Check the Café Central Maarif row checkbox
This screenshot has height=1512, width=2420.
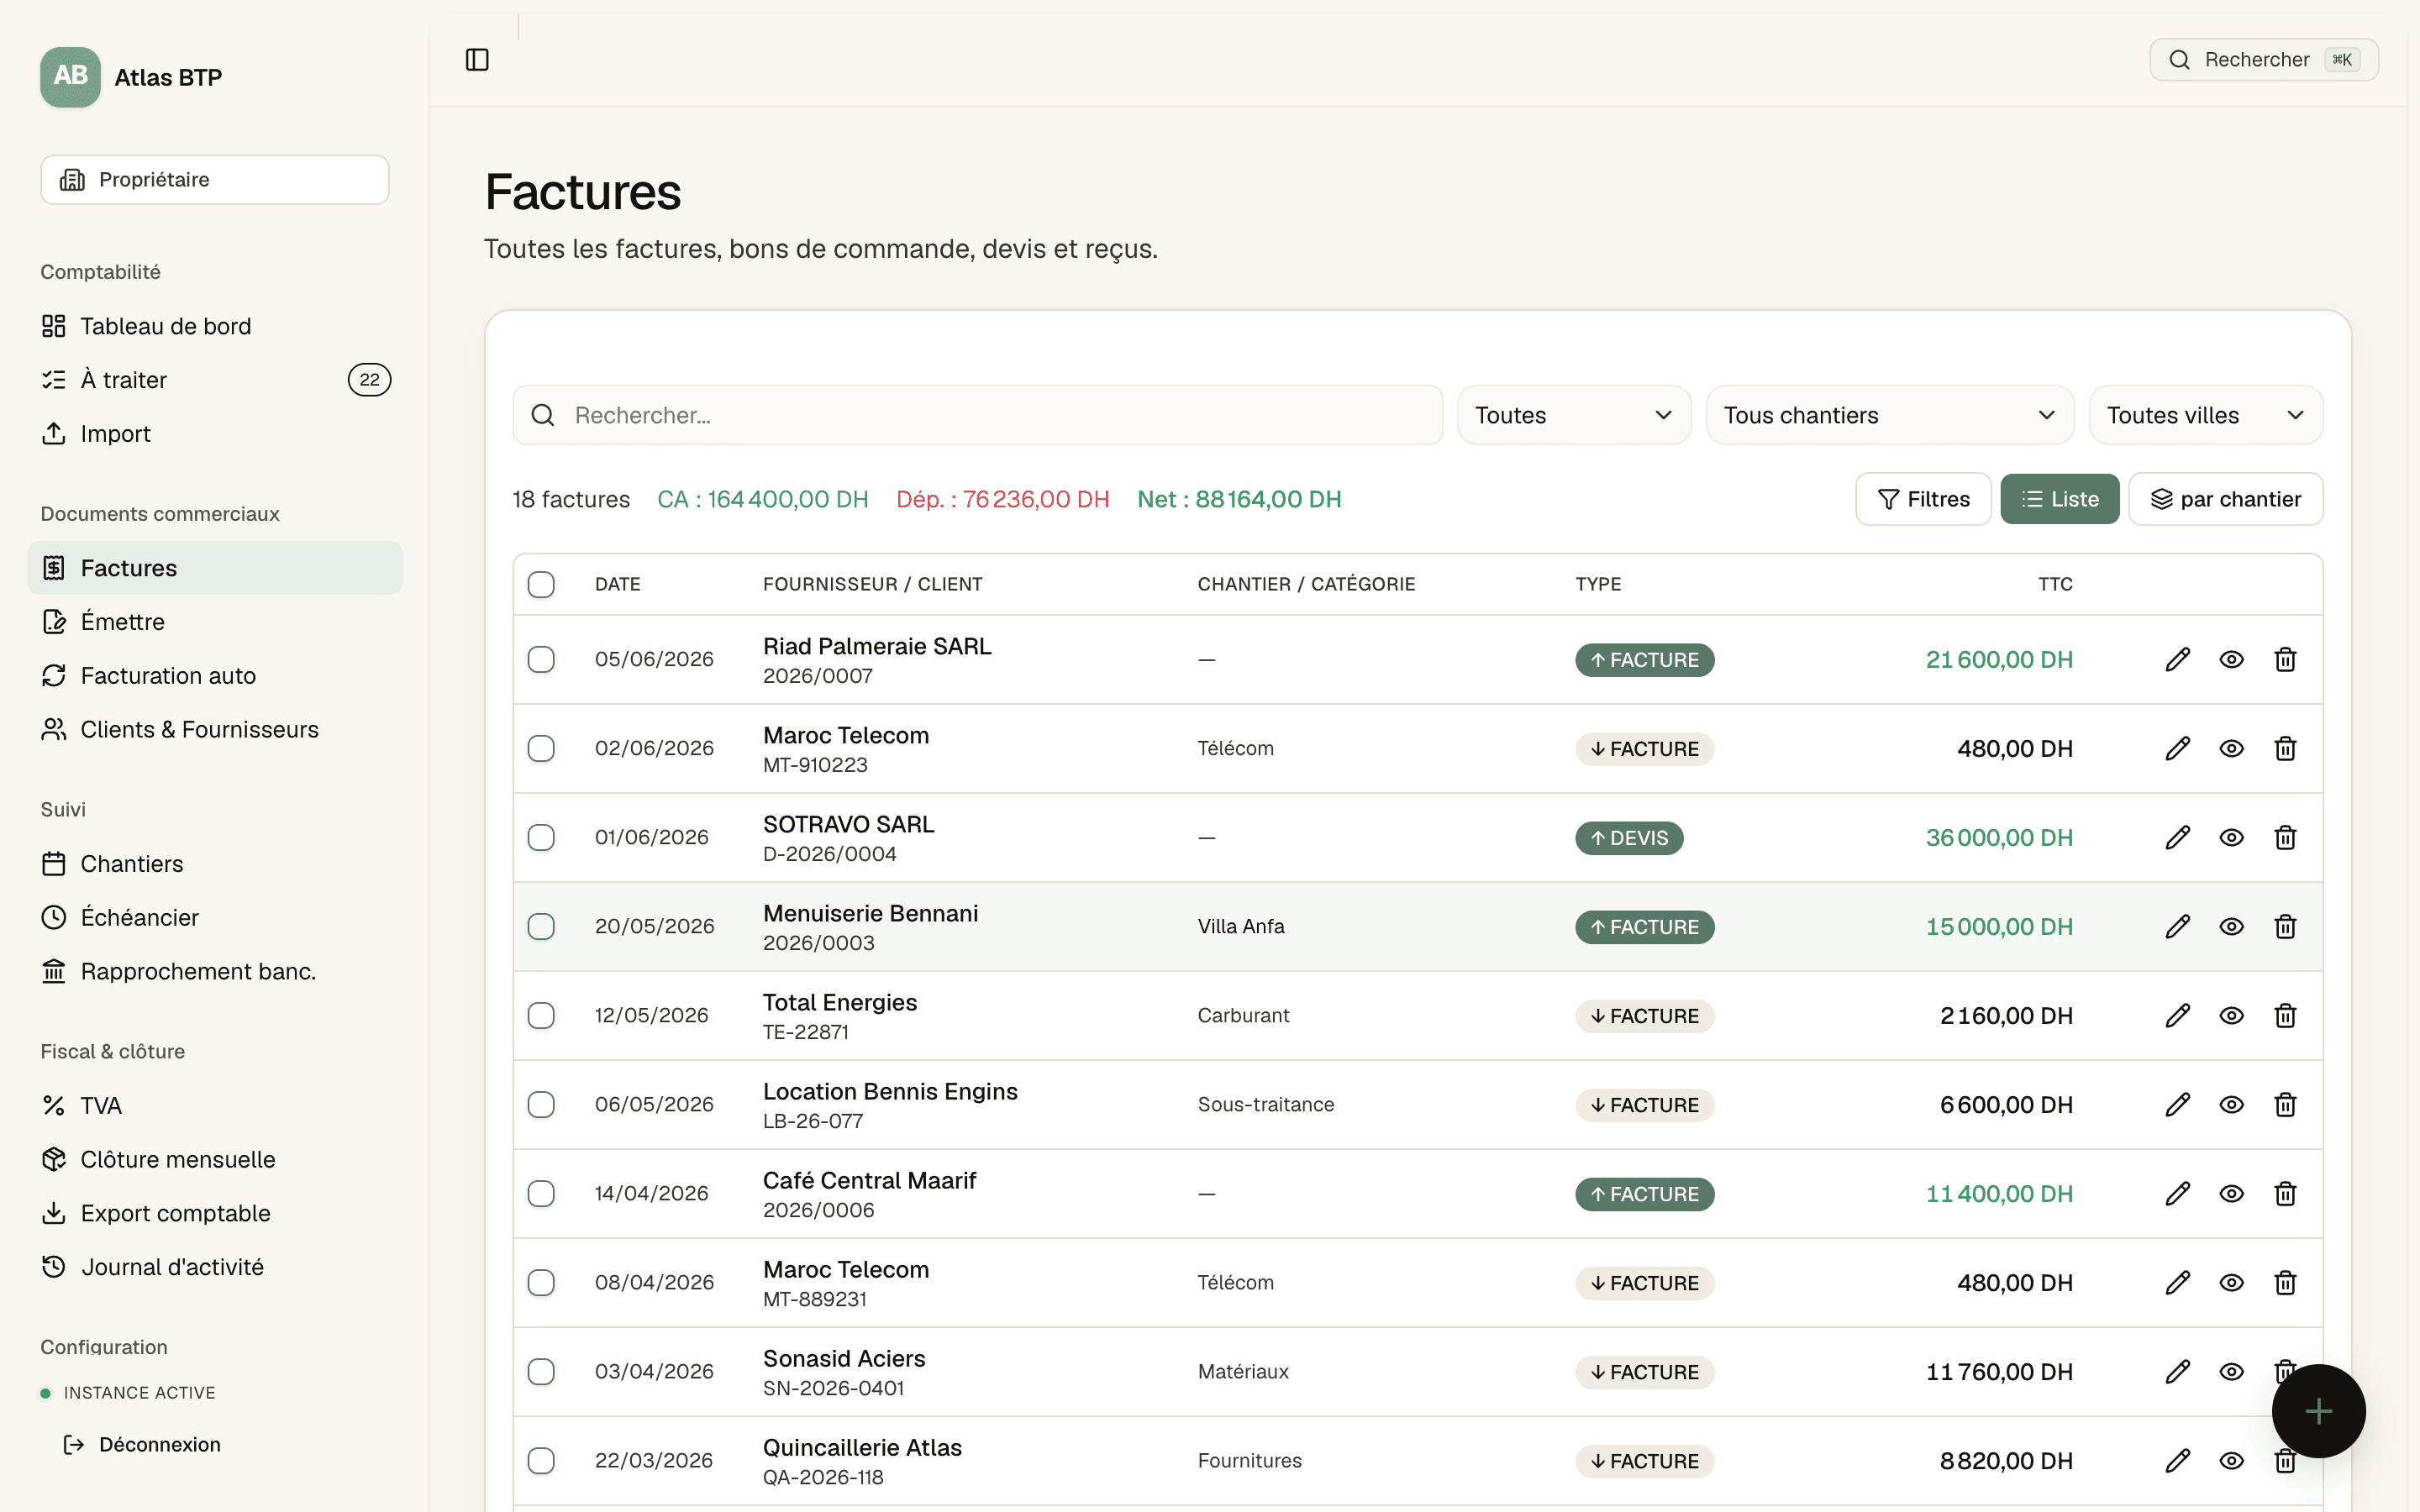point(541,1193)
